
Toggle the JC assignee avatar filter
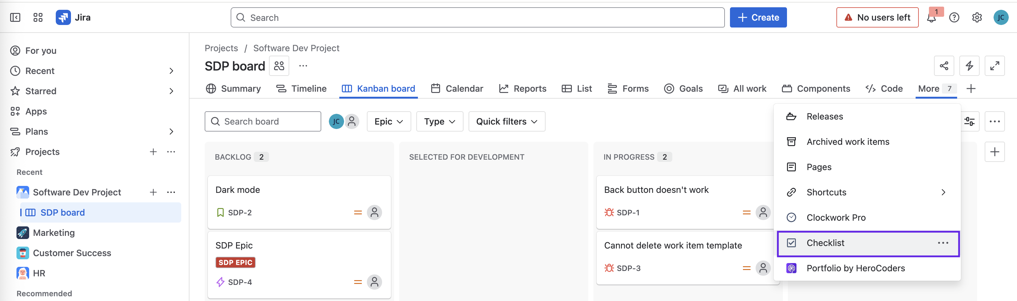tap(336, 121)
